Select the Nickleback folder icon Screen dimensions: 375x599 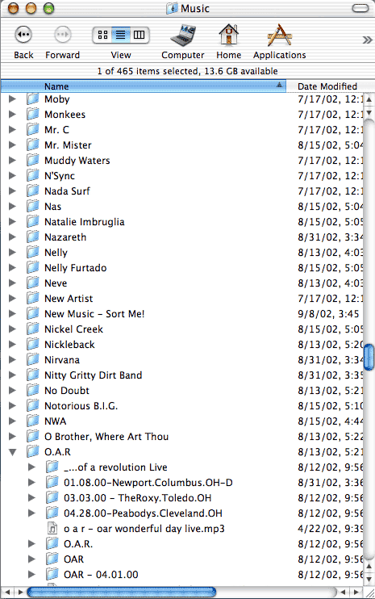(33, 344)
